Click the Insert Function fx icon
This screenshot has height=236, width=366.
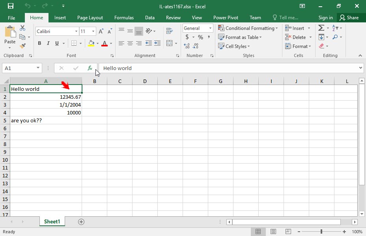tap(90, 68)
